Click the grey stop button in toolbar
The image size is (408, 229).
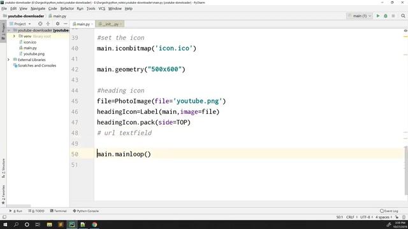tap(393, 16)
